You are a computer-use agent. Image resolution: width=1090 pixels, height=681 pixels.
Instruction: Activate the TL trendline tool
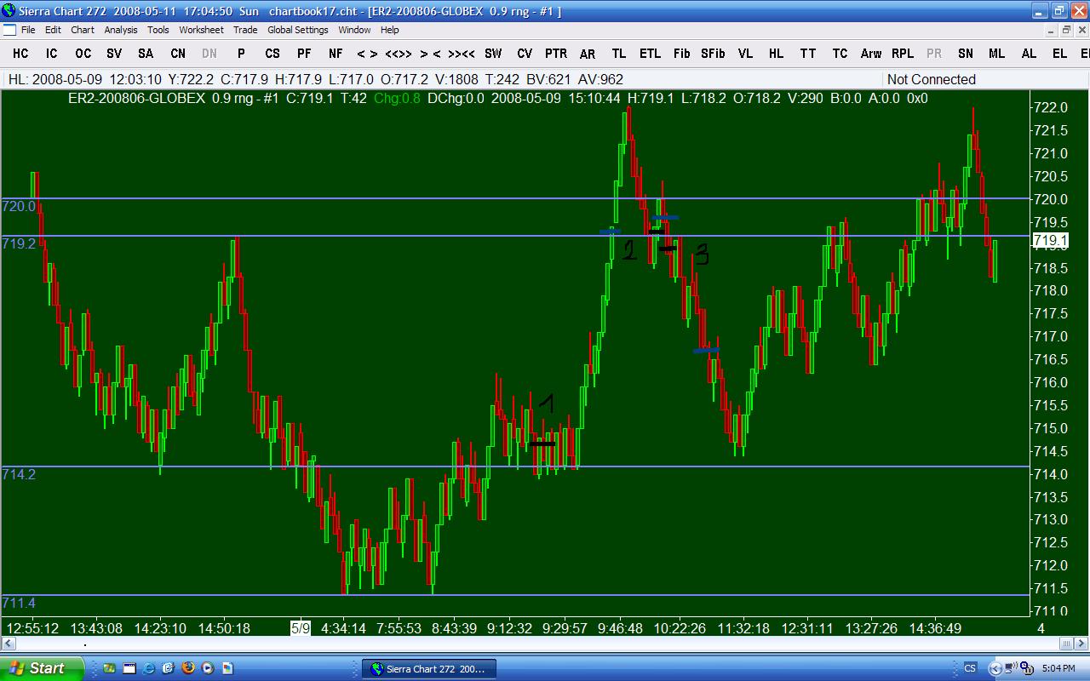(619, 53)
